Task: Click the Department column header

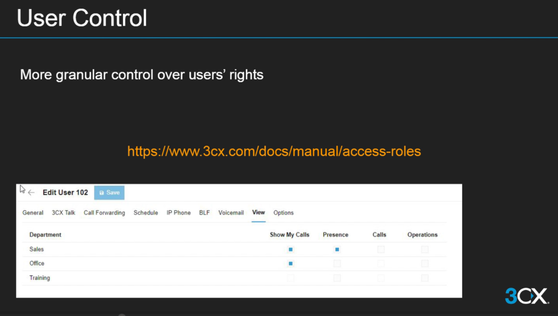Action: [x=45, y=235]
